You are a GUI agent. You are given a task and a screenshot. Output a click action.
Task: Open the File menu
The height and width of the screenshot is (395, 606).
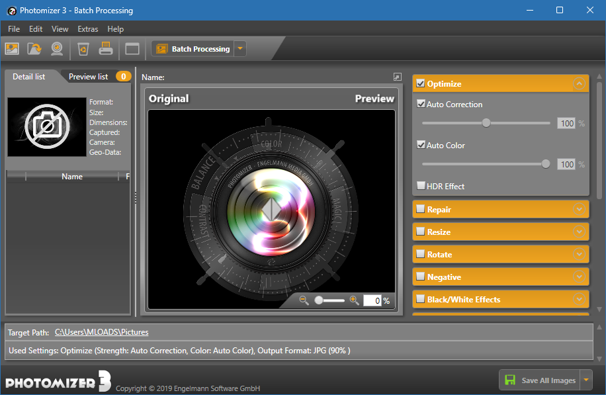click(x=14, y=29)
